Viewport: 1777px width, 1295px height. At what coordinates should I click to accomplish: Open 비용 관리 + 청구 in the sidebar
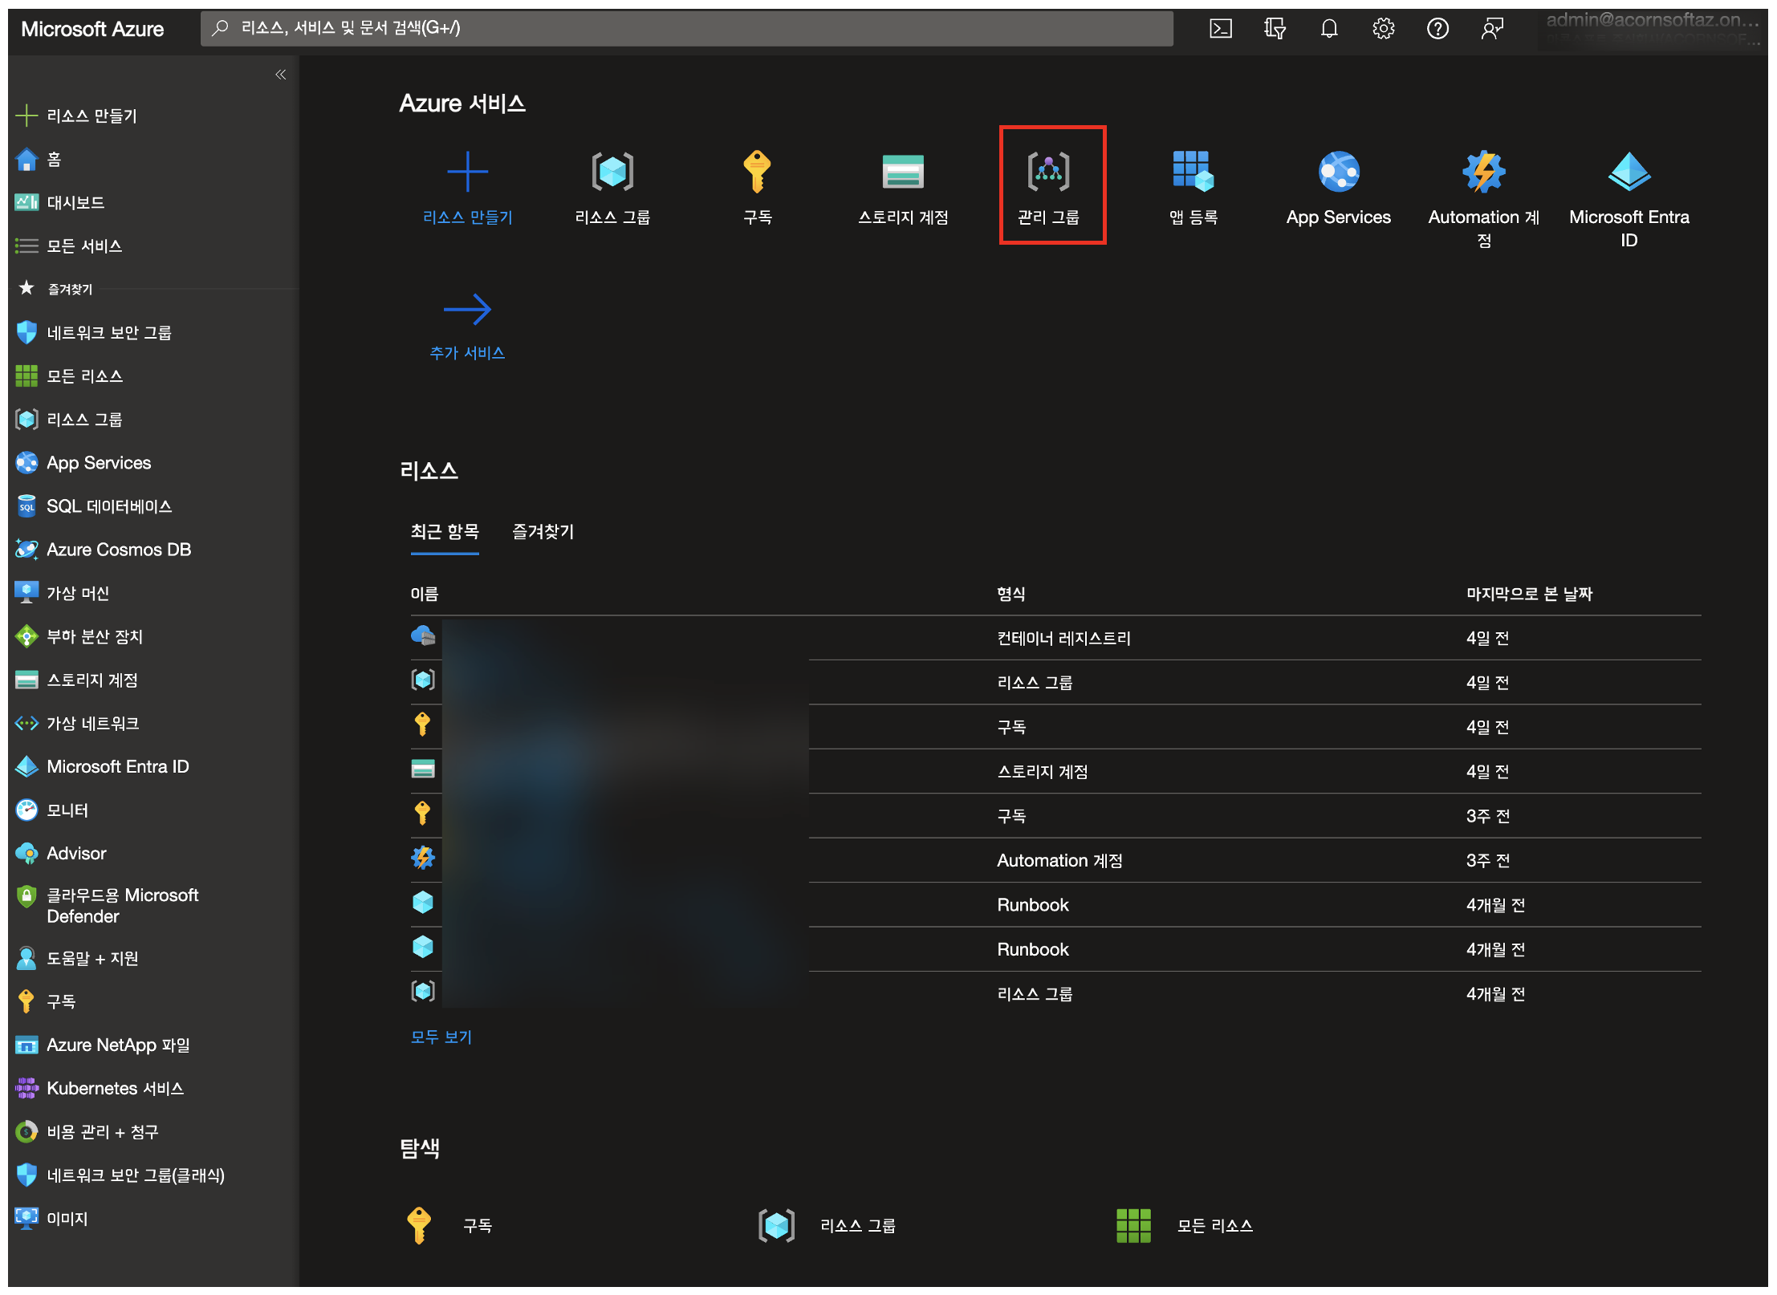point(87,1131)
